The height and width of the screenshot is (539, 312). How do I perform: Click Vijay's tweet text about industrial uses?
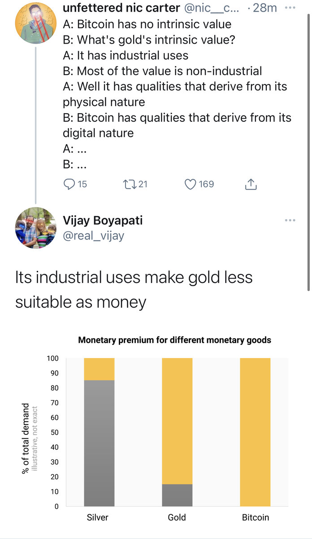tap(134, 290)
